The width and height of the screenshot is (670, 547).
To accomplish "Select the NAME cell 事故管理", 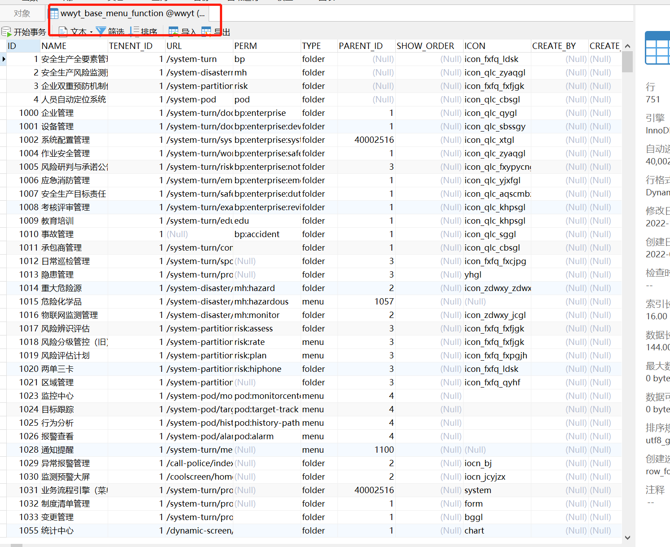I will 74,234.
